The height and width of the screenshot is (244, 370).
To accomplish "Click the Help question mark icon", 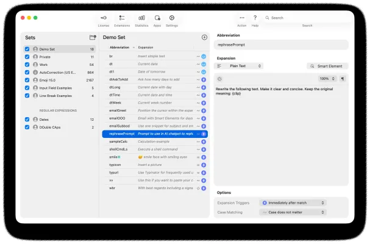I will [255, 18].
